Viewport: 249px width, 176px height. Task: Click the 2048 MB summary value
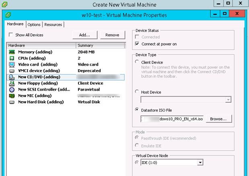click(86, 52)
